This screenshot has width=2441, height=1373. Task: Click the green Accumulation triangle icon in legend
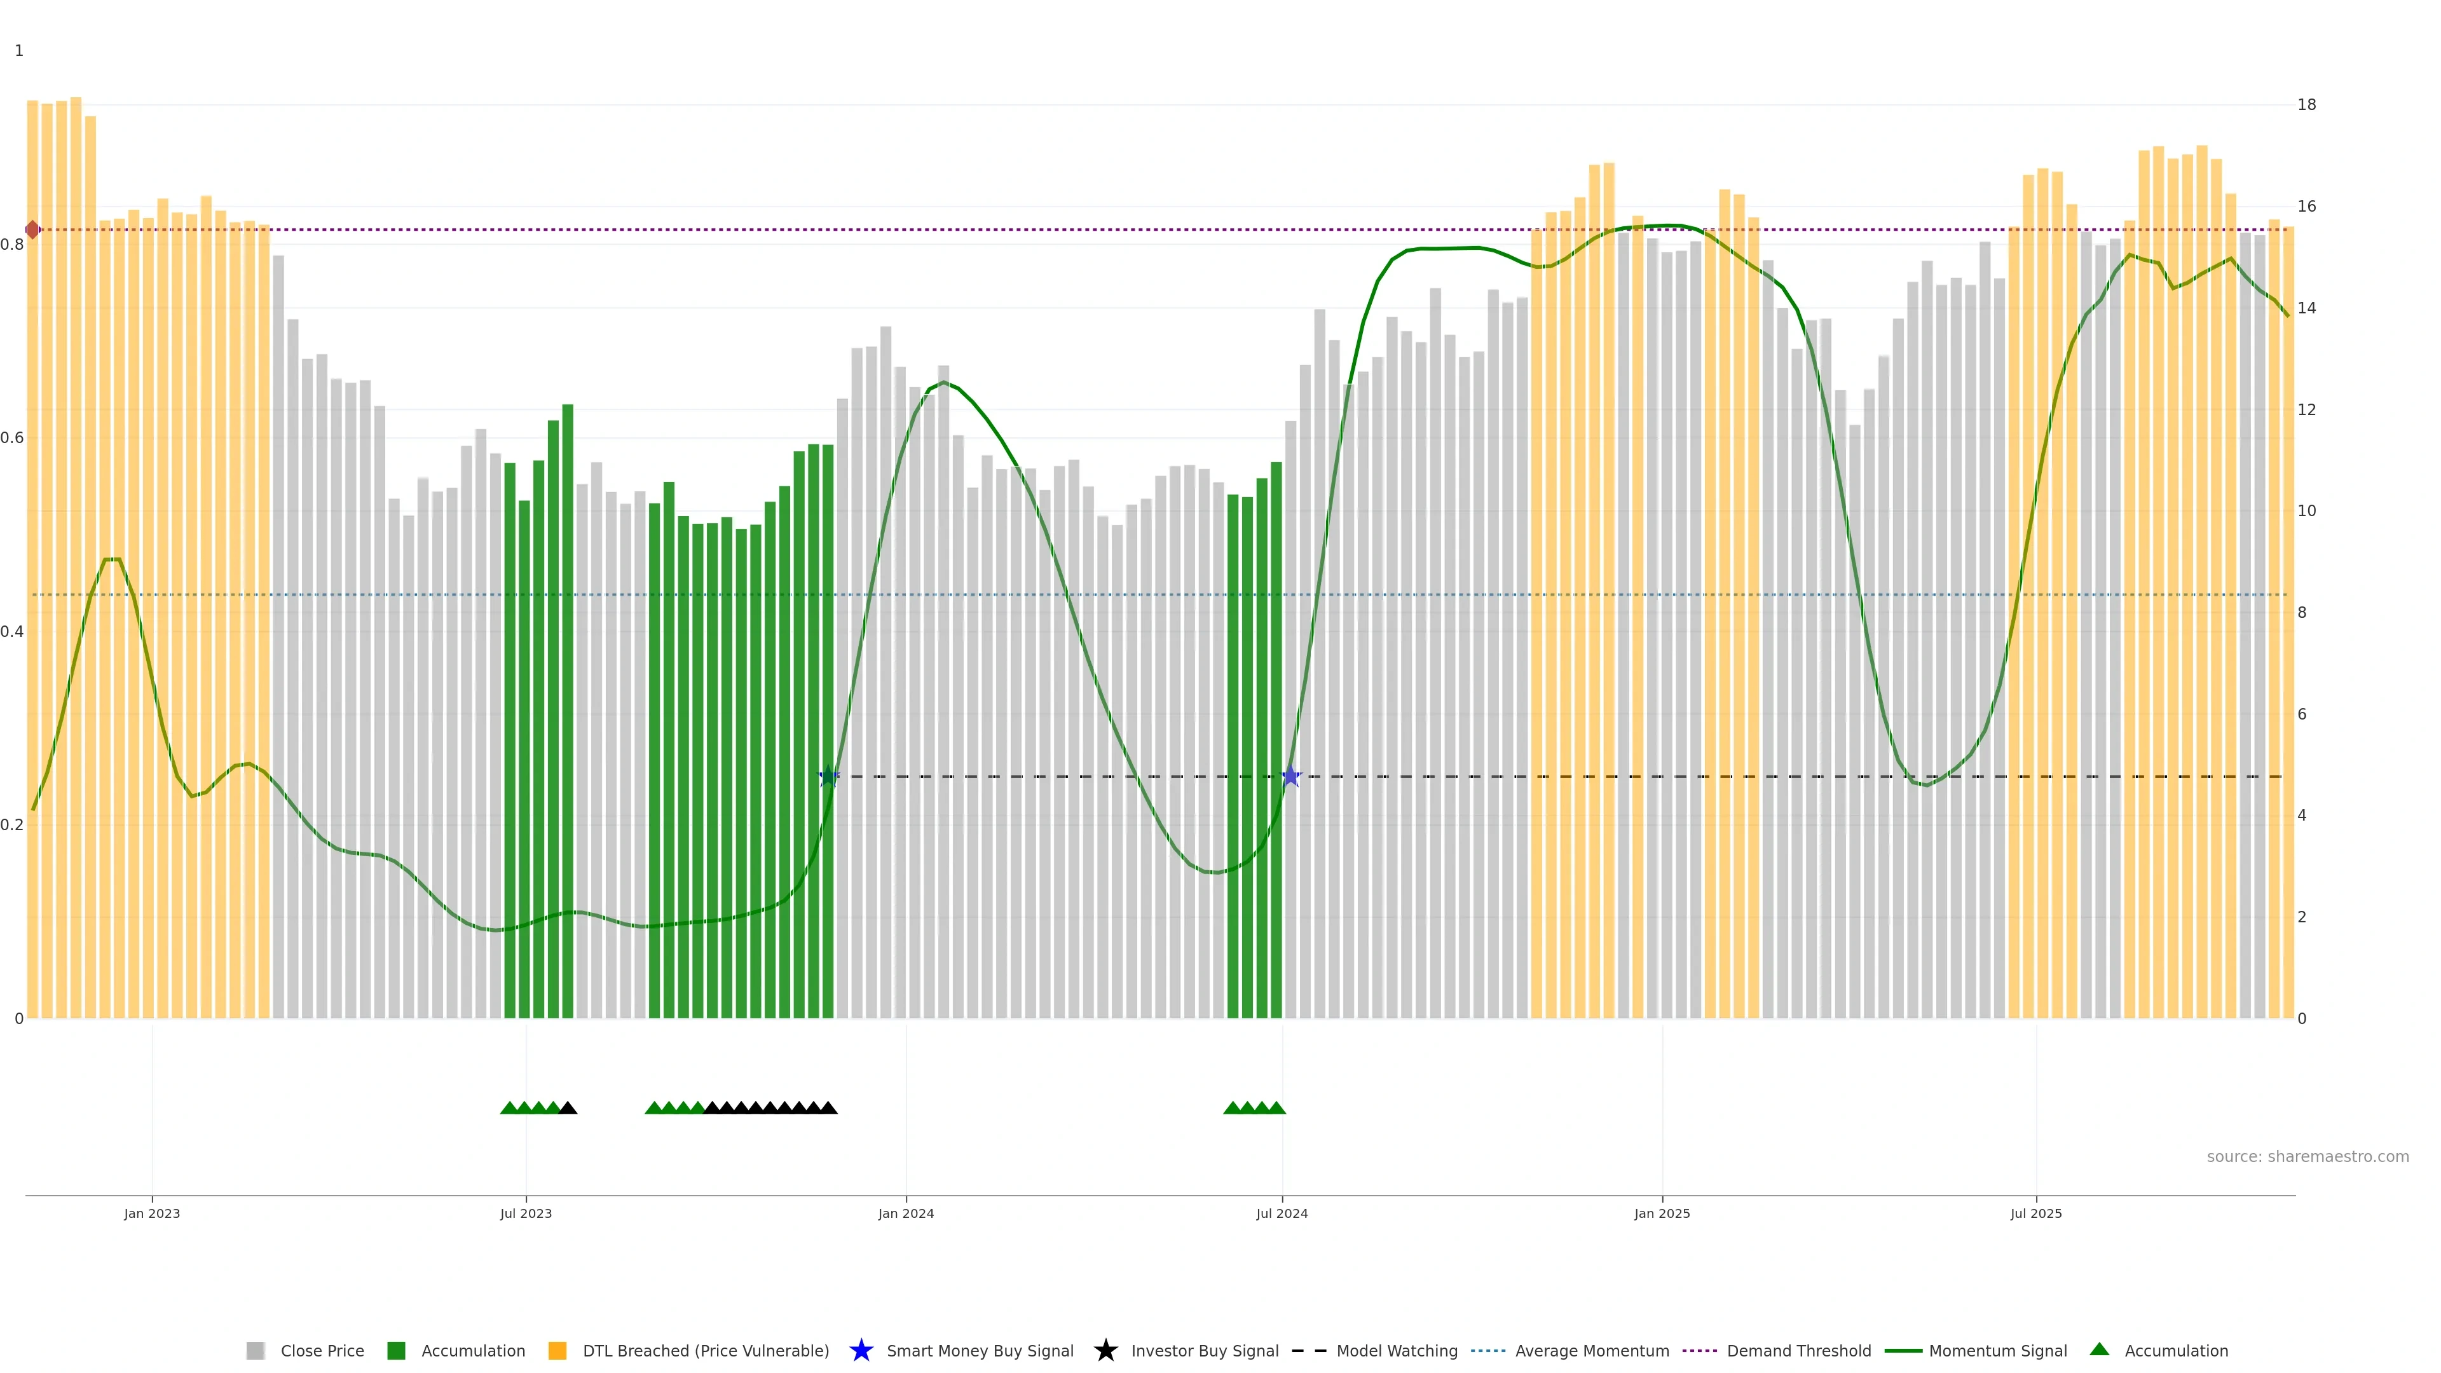point(2099,1349)
